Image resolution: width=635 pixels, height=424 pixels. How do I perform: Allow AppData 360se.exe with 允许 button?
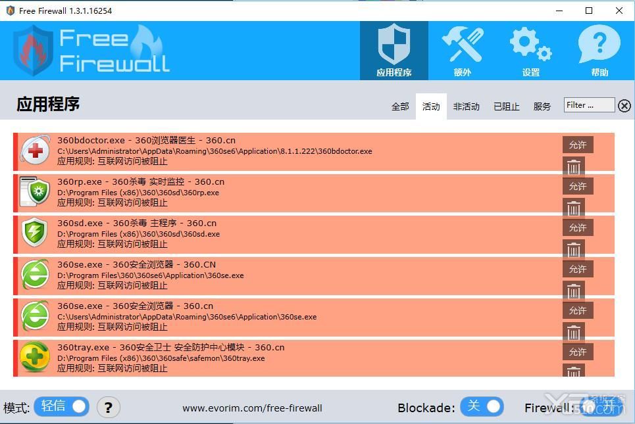click(578, 310)
